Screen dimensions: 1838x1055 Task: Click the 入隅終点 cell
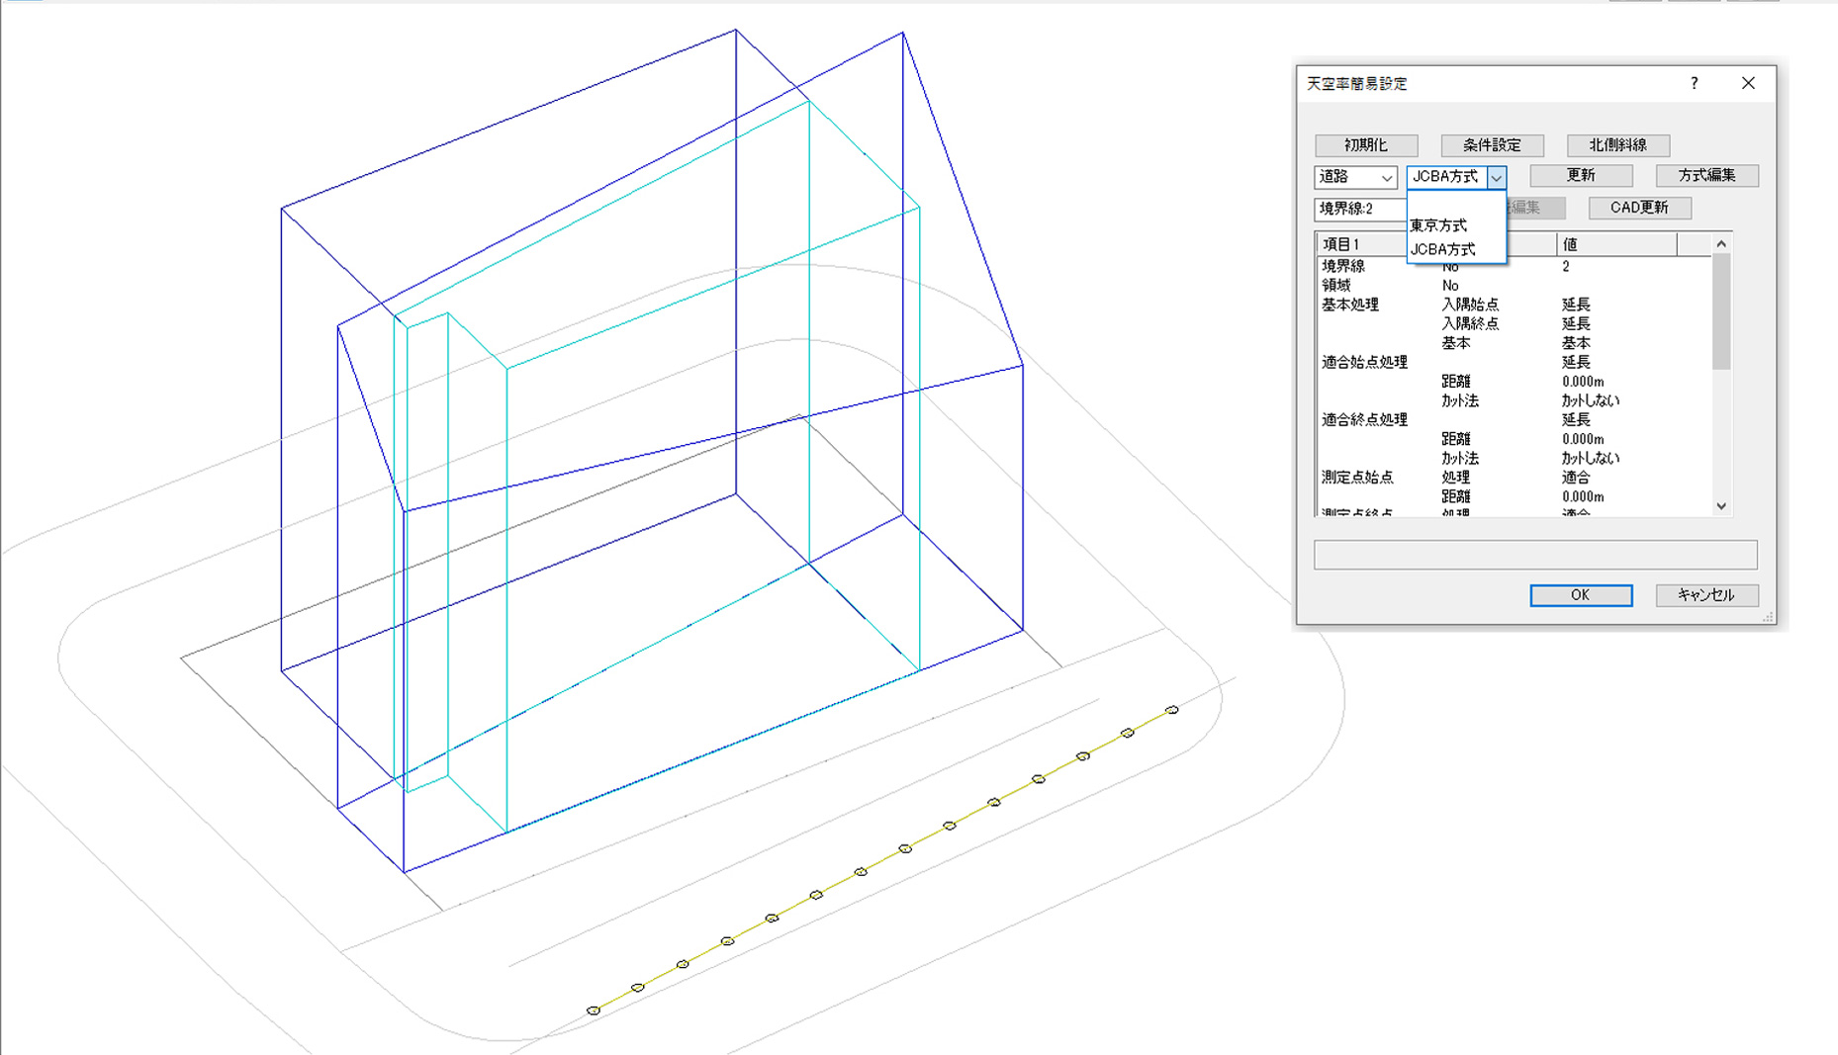(x=1470, y=324)
